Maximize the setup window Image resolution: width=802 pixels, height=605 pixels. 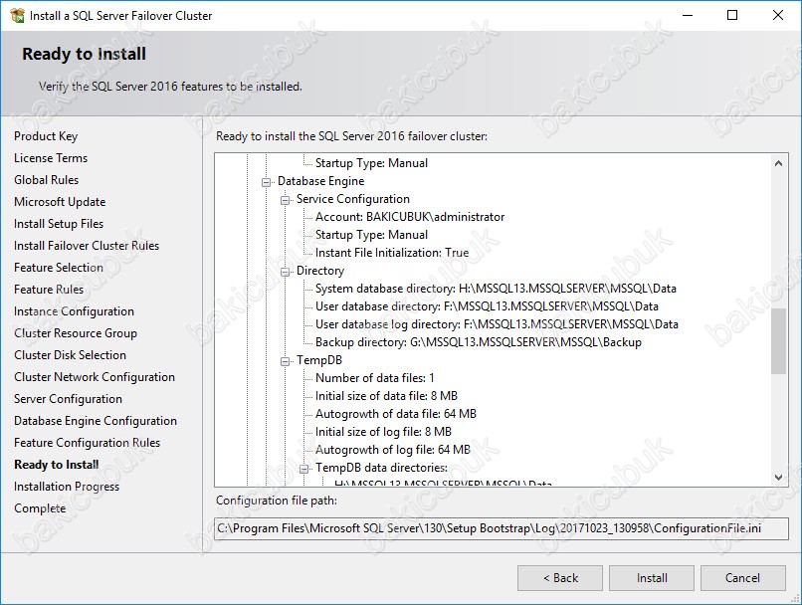(x=732, y=15)
